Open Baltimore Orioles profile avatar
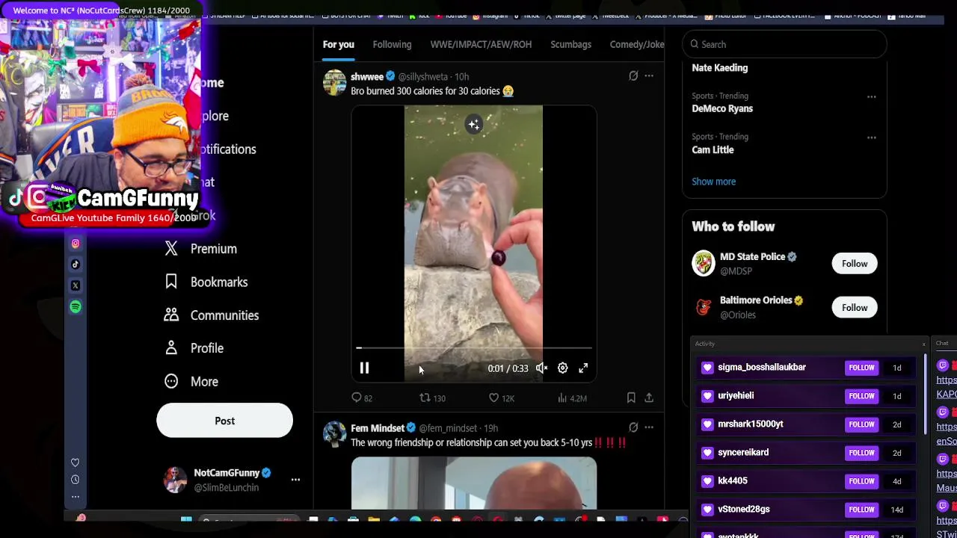The height and width of the screenshot is (538, 957). coord(704,307)
